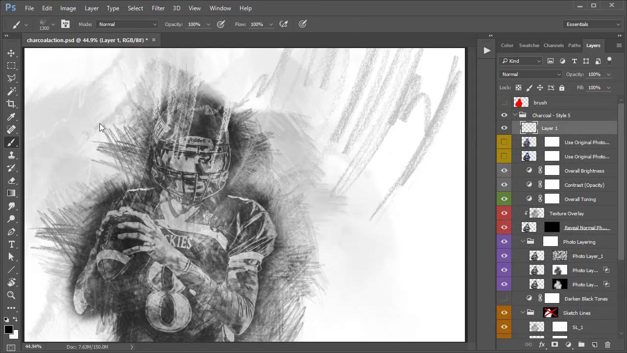This screenshot has width=627, height=353.
Task: Toggle layer filtering on/off switch
Action: point(609,60)
